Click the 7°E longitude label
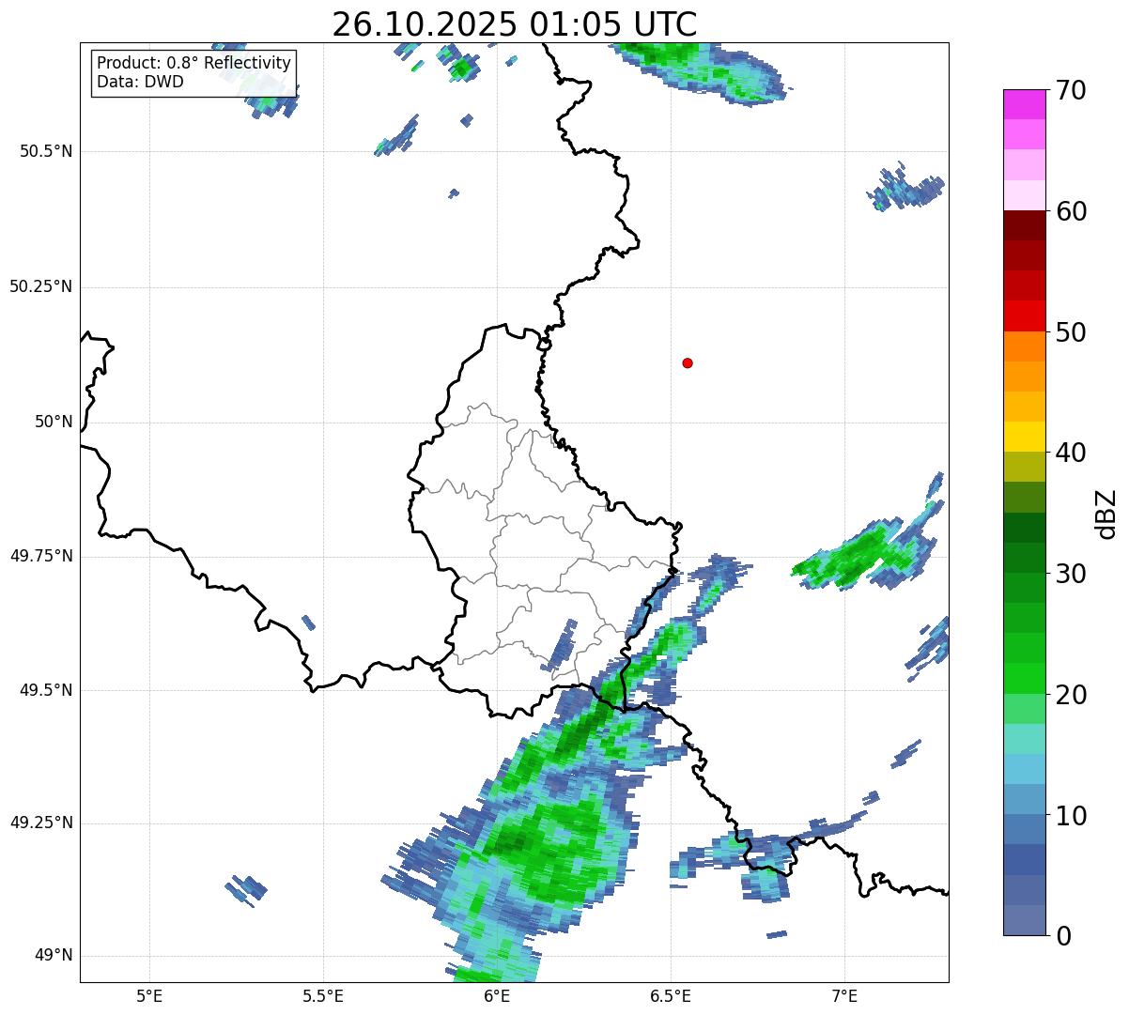 (x=844, y=995)
